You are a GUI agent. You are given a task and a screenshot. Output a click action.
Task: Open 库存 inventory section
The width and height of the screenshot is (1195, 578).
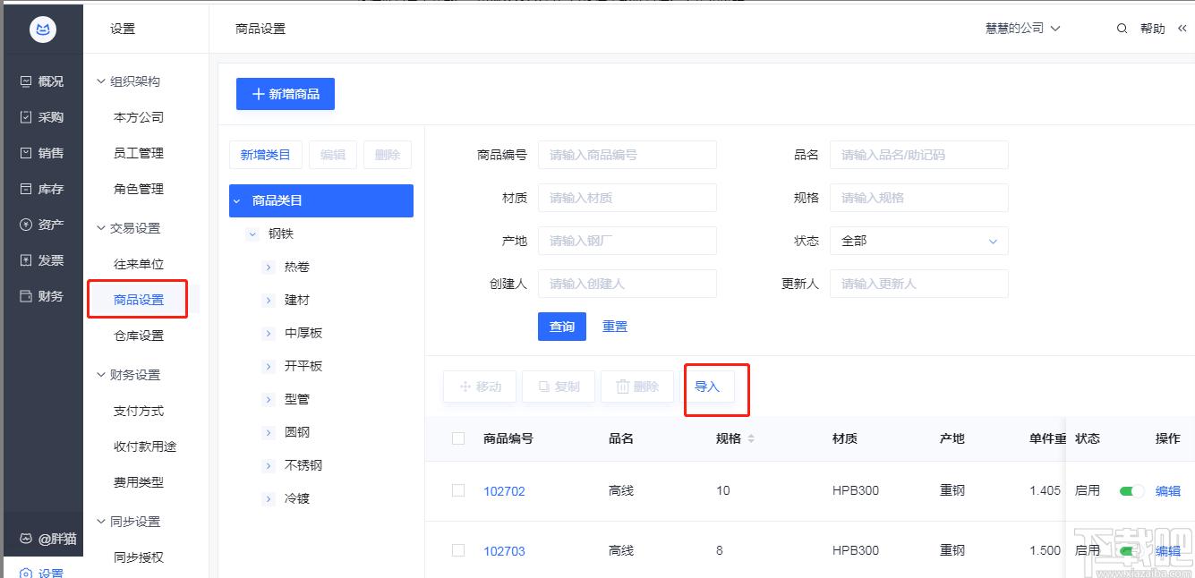[x=42, y=189]
